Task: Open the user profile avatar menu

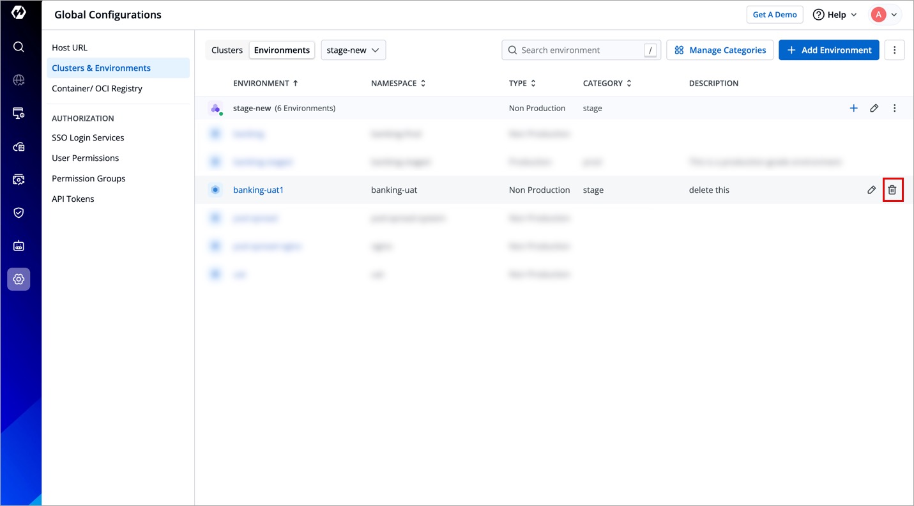Action: coord(885,15)
